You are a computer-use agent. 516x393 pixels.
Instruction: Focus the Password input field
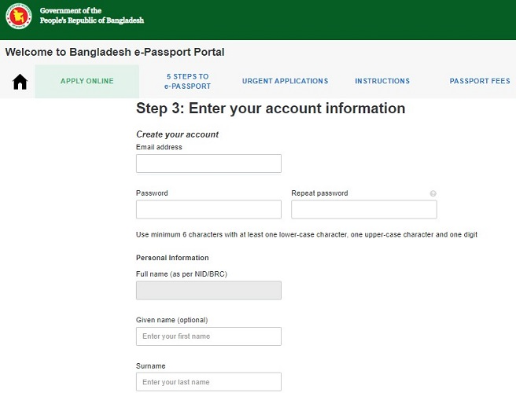(208, 209)
